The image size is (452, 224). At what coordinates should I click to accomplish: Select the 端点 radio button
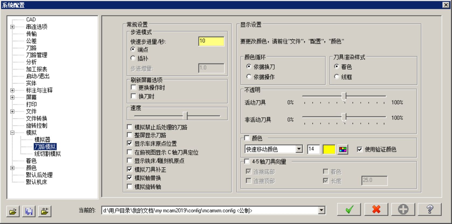133,49
